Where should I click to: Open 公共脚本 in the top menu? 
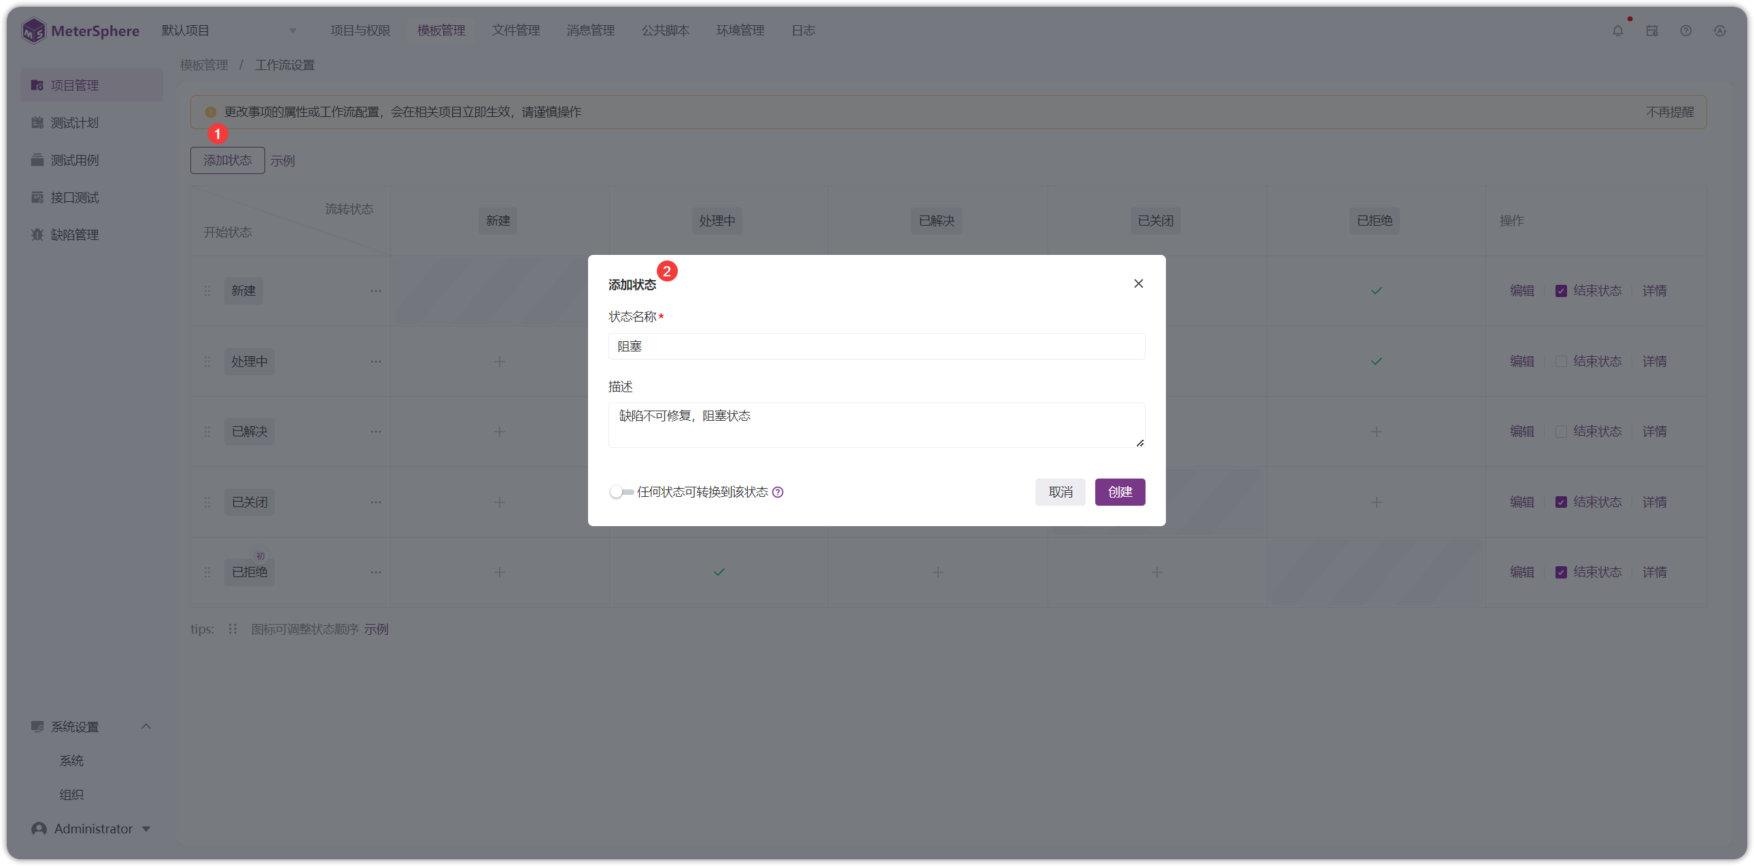pos(666,31)
